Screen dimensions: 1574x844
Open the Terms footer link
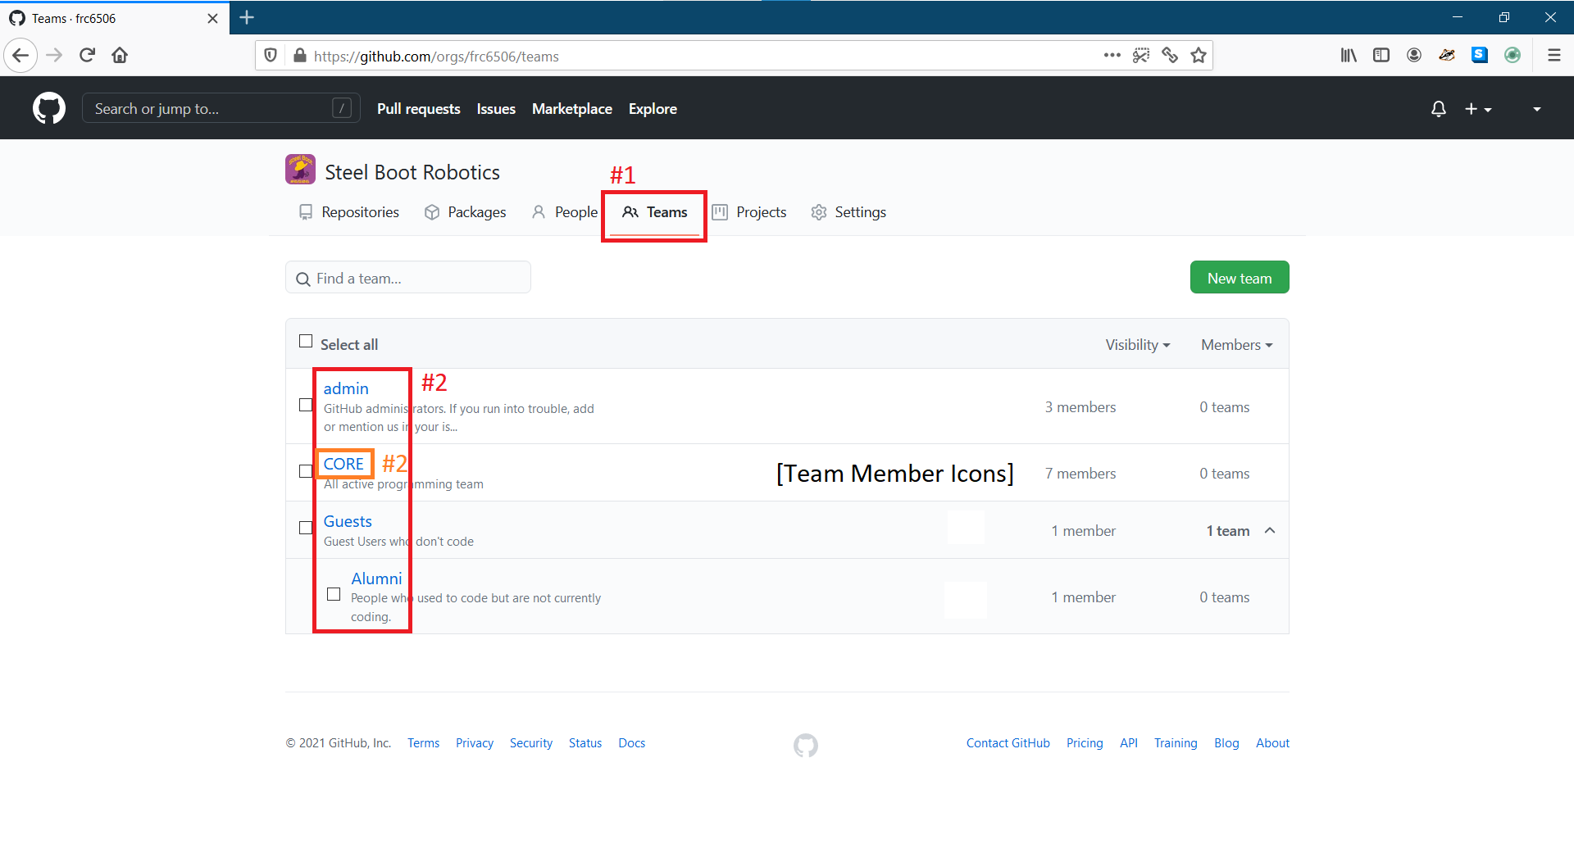423,743
